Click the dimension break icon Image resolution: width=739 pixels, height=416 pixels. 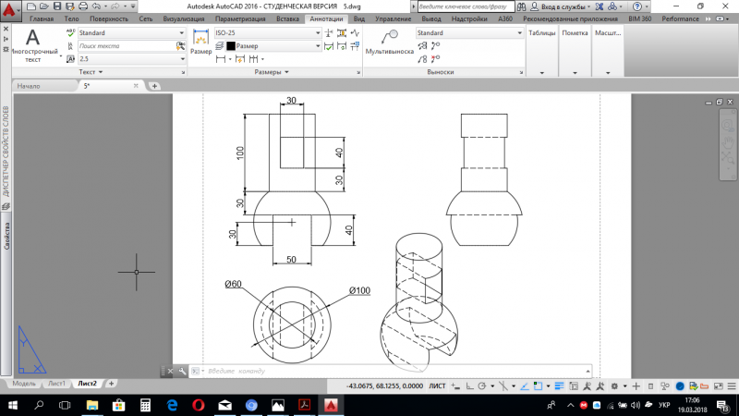(329, 33)
